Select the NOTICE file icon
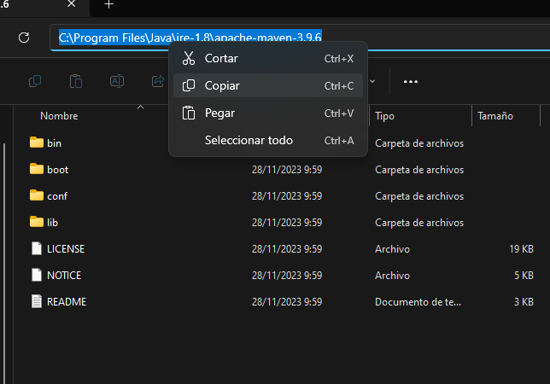The image size is (550, 384). click(37, 275)
